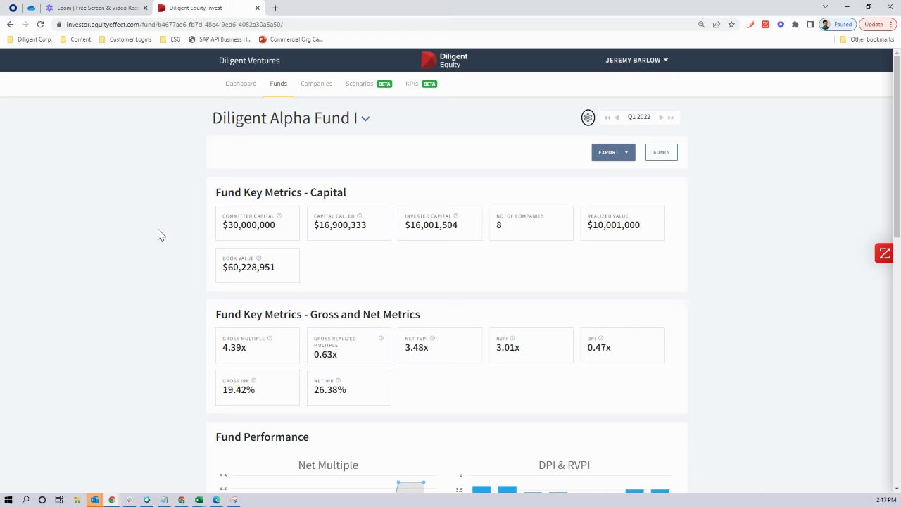
Task: Open File Explorer from the taskbar
Action: 77,500
